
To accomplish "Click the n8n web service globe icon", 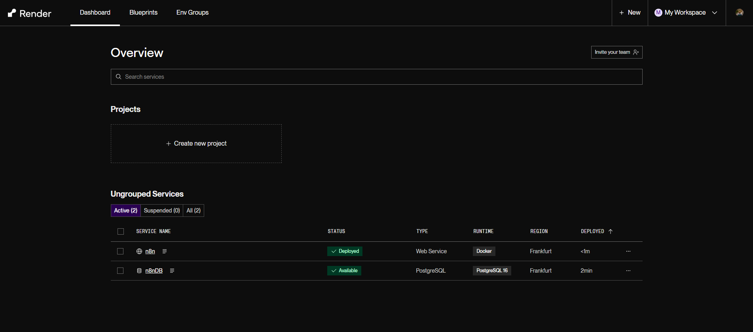I will coord(139,251).
